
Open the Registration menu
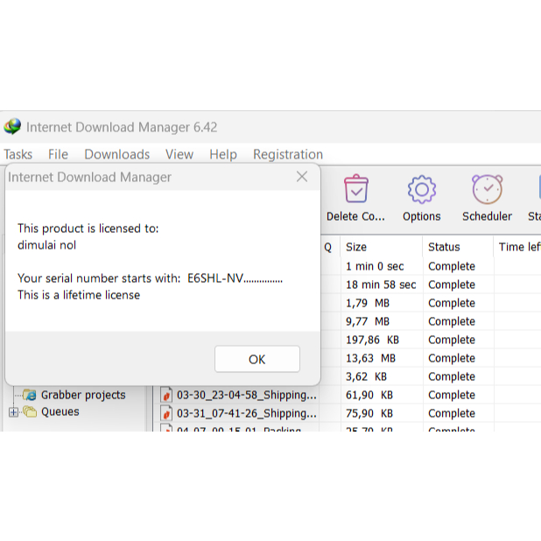pyautogui.click(x=288, y=154)
